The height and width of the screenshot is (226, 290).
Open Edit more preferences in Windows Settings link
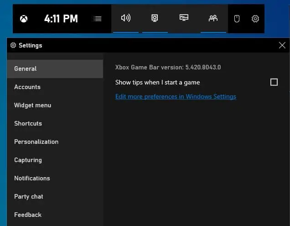pyautogui.click(x=176, y=96)
